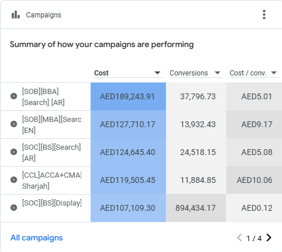The image size is (282, 252).
Task: Click cost per conversion AED0.12
Action: pos(256,208)
